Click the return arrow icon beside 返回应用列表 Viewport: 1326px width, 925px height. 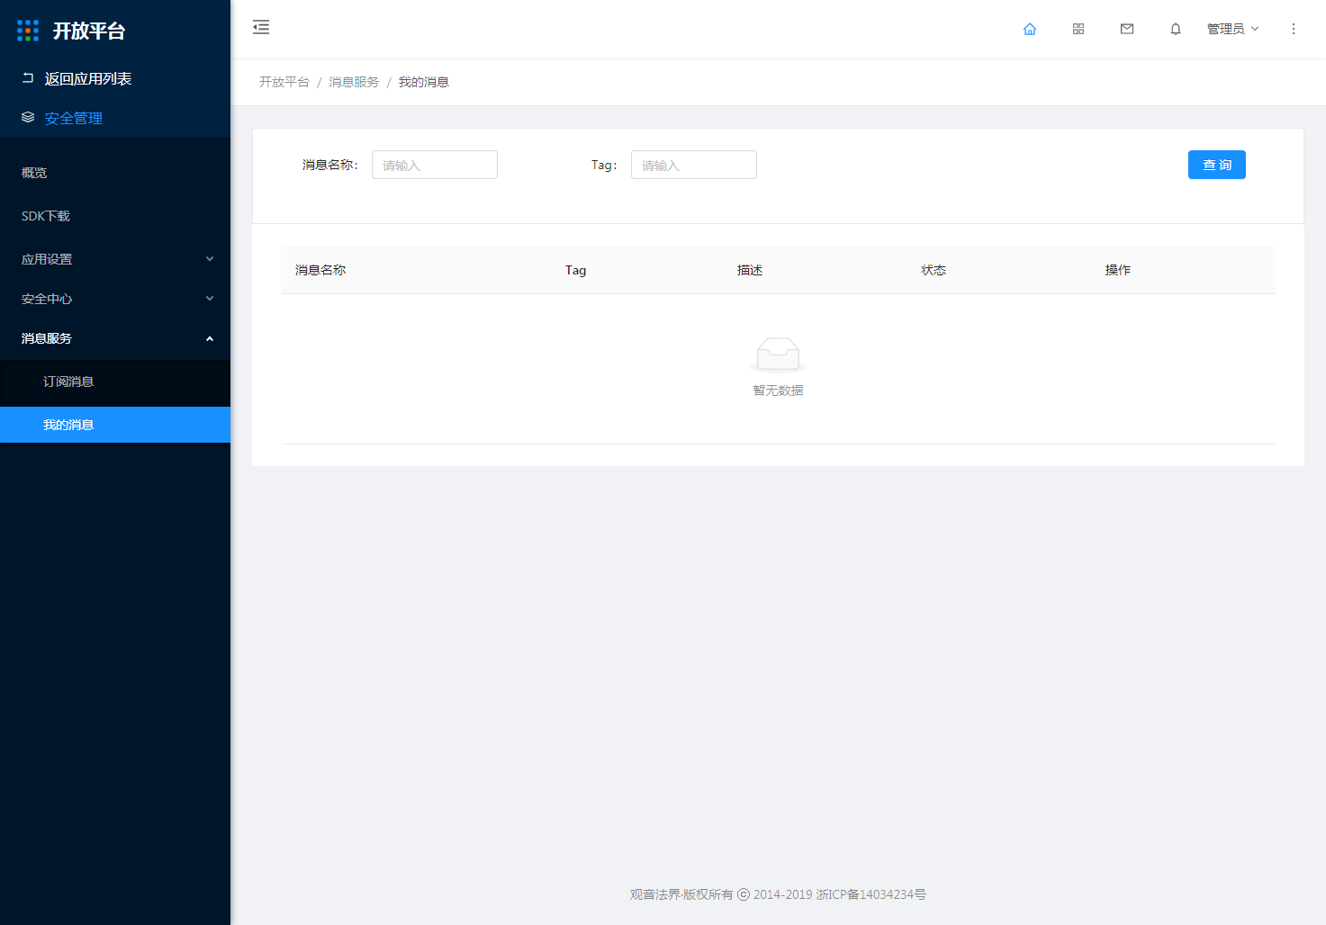point(28,78)
